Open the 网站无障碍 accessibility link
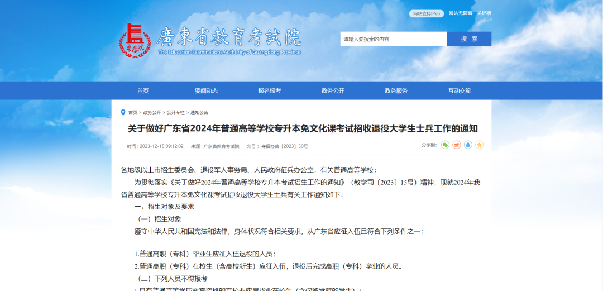This screenshot has height=291, width=603. (460, 13)
